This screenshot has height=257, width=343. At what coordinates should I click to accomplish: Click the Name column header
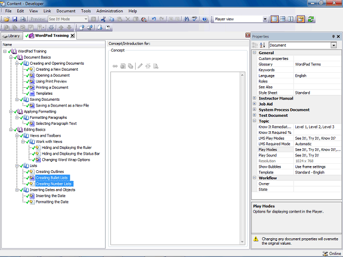(x=54, y=44)
